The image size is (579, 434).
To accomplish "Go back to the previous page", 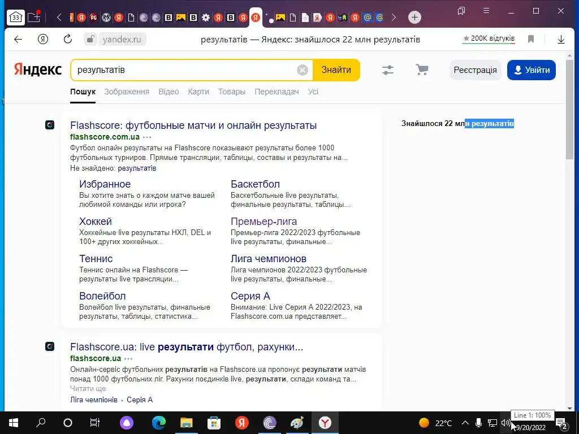I will coord(18,39).
